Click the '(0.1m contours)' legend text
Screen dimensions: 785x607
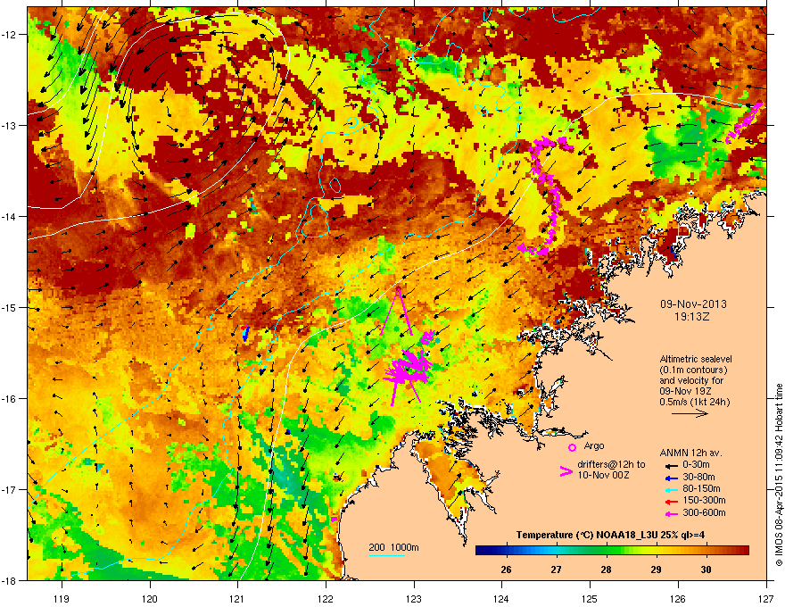coord(693,370)
